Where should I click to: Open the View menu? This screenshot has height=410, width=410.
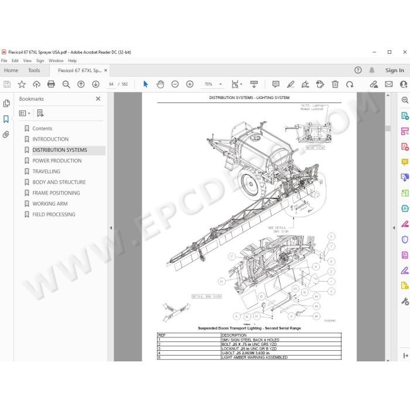coord(28,61)
